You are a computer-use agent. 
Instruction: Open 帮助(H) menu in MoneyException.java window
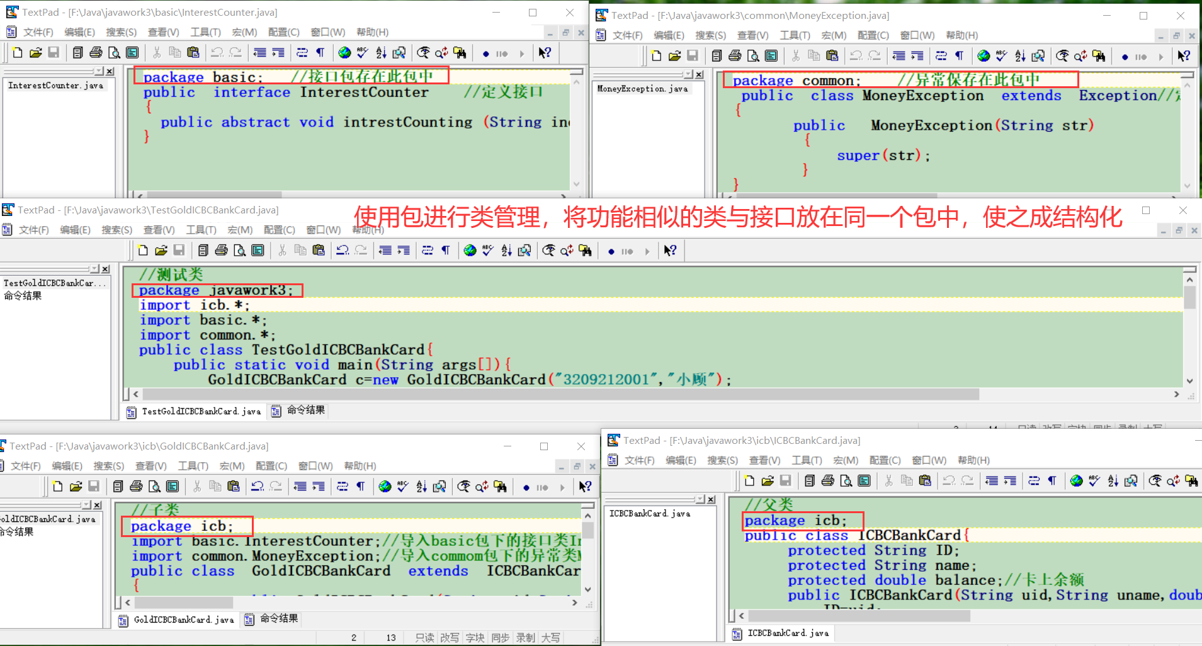pos(962,35)
